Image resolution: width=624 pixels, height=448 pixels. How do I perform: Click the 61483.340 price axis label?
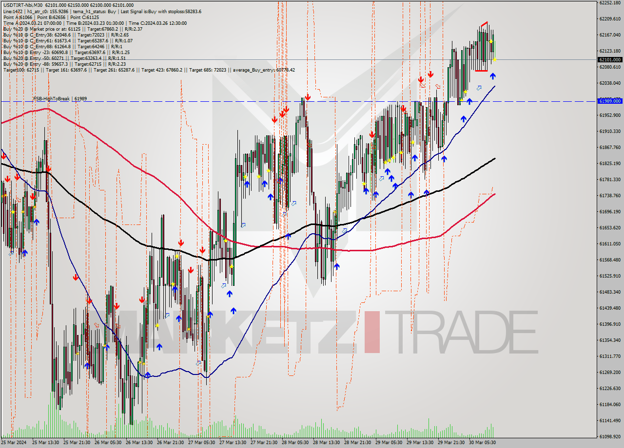point(610,292)
